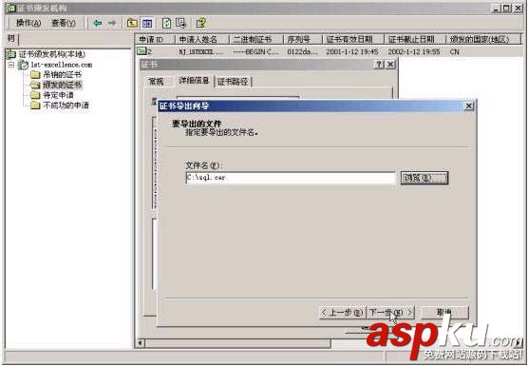528x366 pixels.
Task: Switch to the 常规 tab
Action: click(157, 82)
